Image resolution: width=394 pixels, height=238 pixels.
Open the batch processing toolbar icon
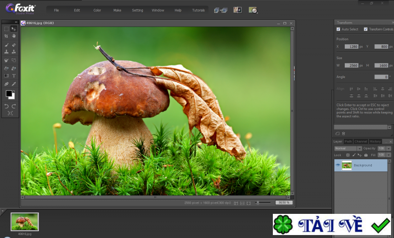coord(220,10)
